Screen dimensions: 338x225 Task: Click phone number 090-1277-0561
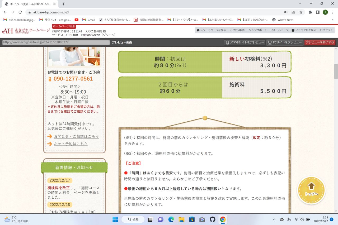(73, 79)
